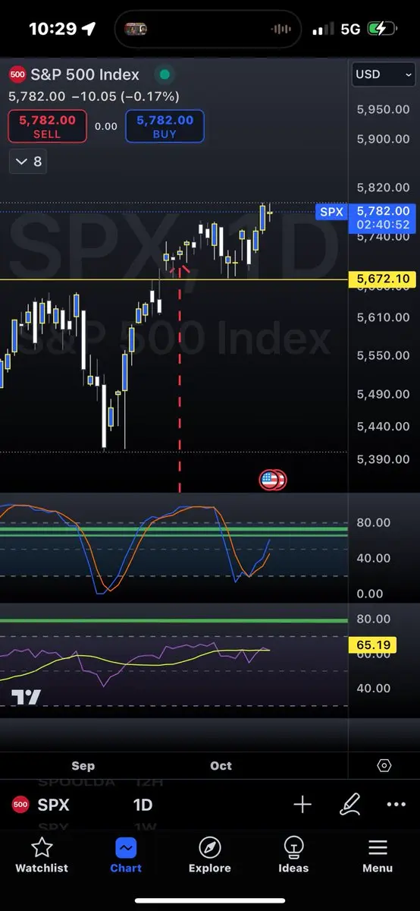Tap the yellow 5,672.10 price line label
This screenshot has width=420, height=911.
coord(383,279)
